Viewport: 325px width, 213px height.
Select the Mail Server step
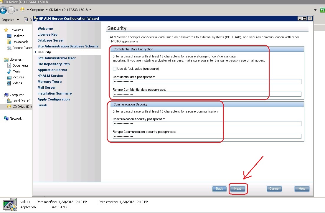click(47, 87)
